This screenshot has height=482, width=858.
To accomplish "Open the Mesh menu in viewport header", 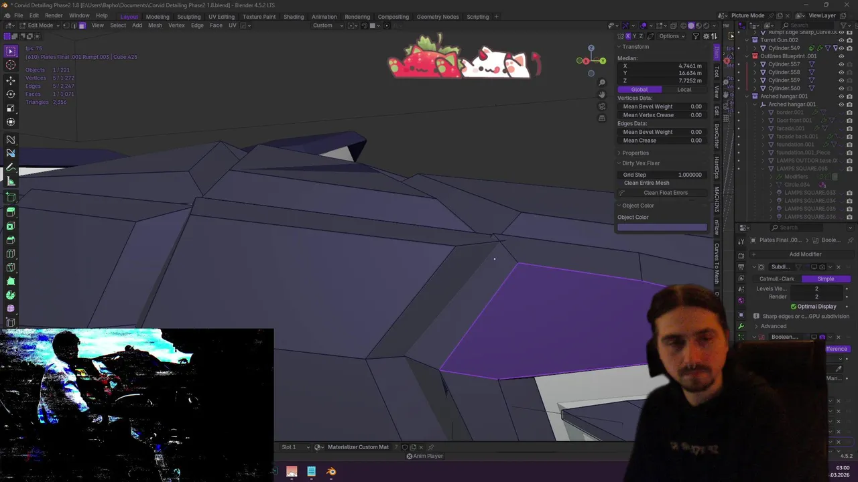I will 155,25.
